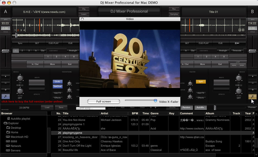
Task: Click the playlist Load button
Action: [47, 108]
